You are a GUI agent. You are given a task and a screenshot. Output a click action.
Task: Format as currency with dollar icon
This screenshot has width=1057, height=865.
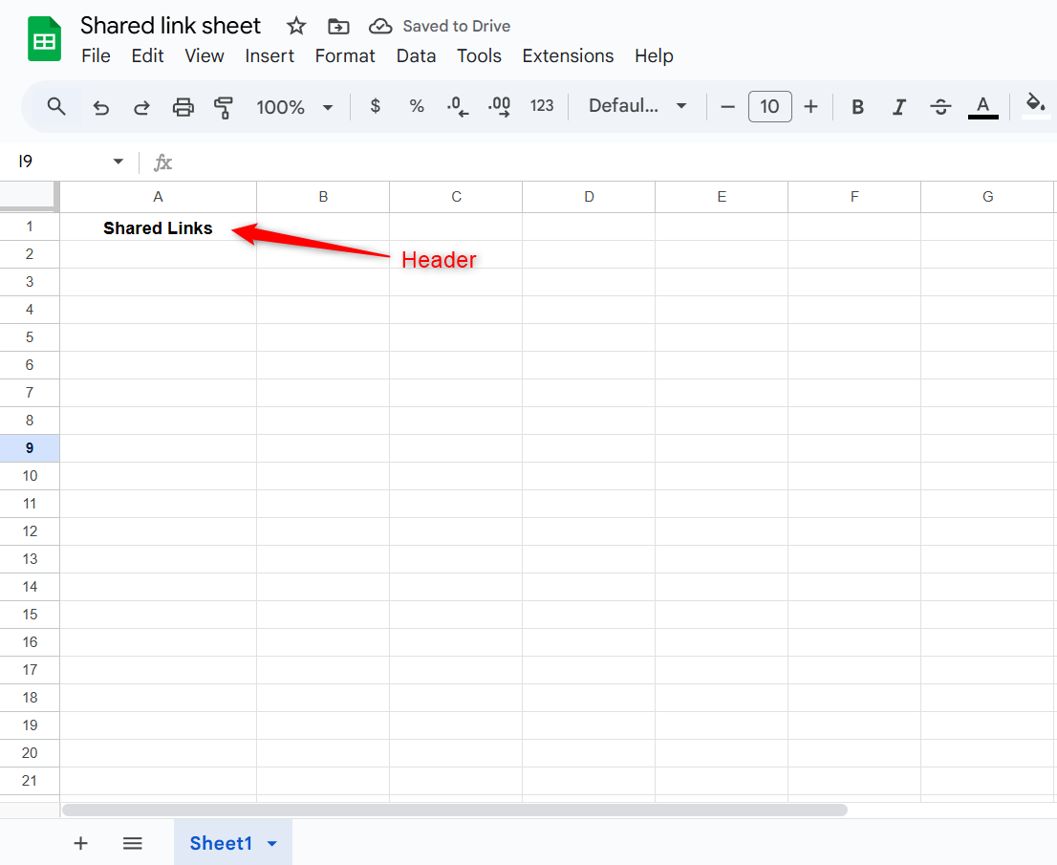tap(376, 106)
